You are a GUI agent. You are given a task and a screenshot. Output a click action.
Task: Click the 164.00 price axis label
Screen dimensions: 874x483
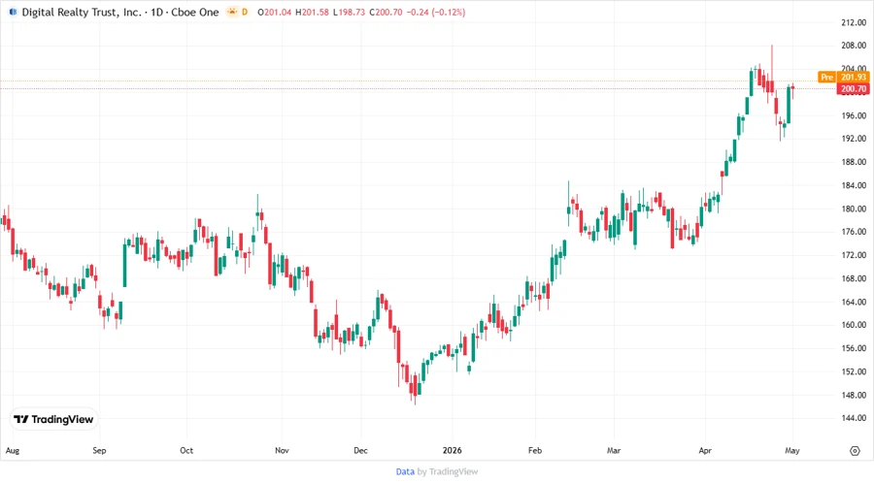click(x=854, y=302)
